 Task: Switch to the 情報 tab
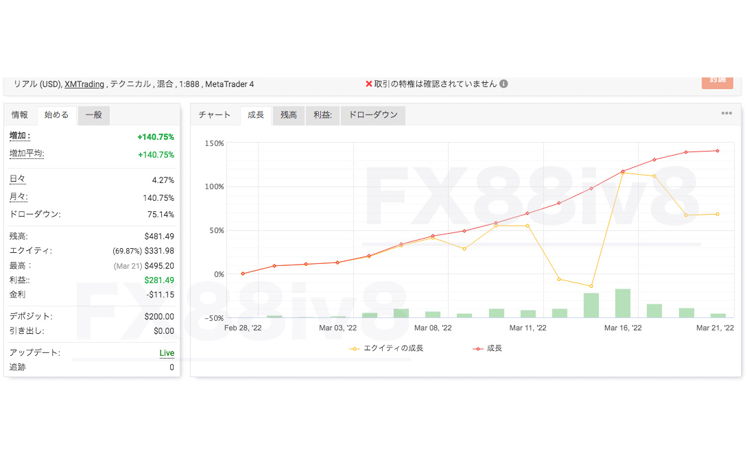click(x=20, y=114)
